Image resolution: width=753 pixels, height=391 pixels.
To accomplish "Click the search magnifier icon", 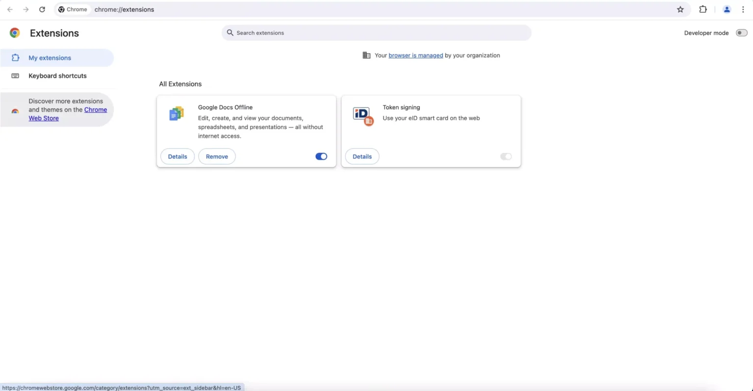I will [230, 33].
